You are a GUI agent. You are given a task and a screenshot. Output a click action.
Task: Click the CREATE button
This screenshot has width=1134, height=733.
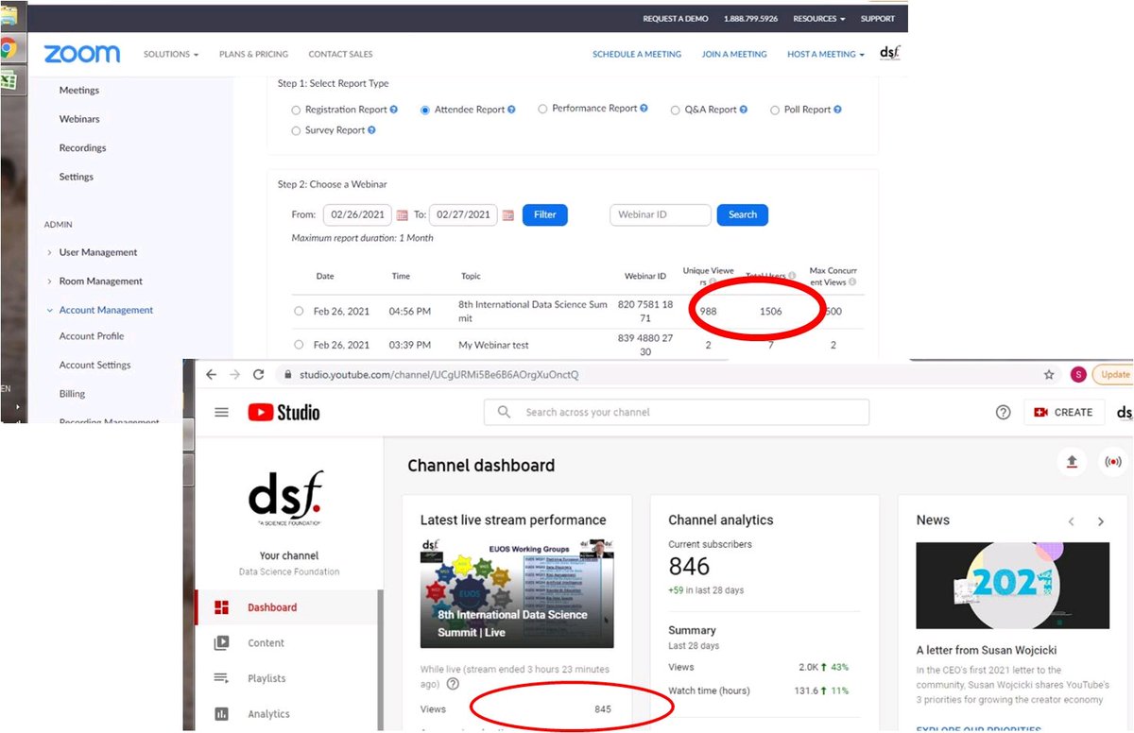click(1064, 412)
